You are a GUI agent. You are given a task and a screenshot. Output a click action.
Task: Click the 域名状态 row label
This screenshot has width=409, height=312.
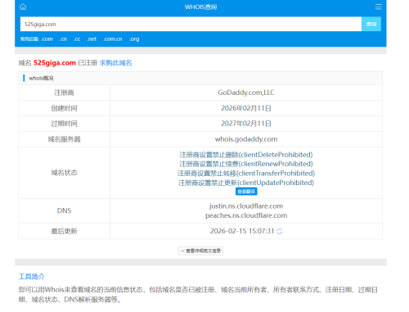[x=64, y=173]
